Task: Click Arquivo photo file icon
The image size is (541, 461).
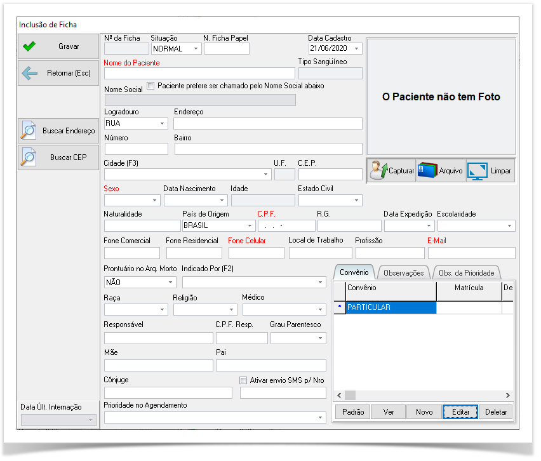Action: [x=428, y=171]
